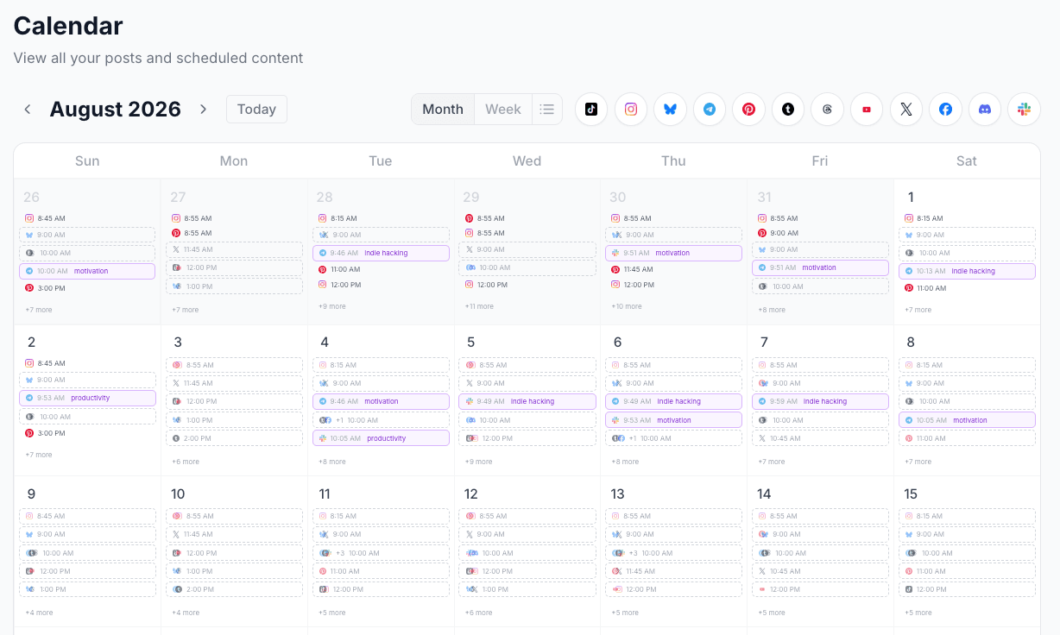Open 9:46 AM indie hacking post on Tuesday 28
This screenshot has height=635, width=1060.
(381, 253)
